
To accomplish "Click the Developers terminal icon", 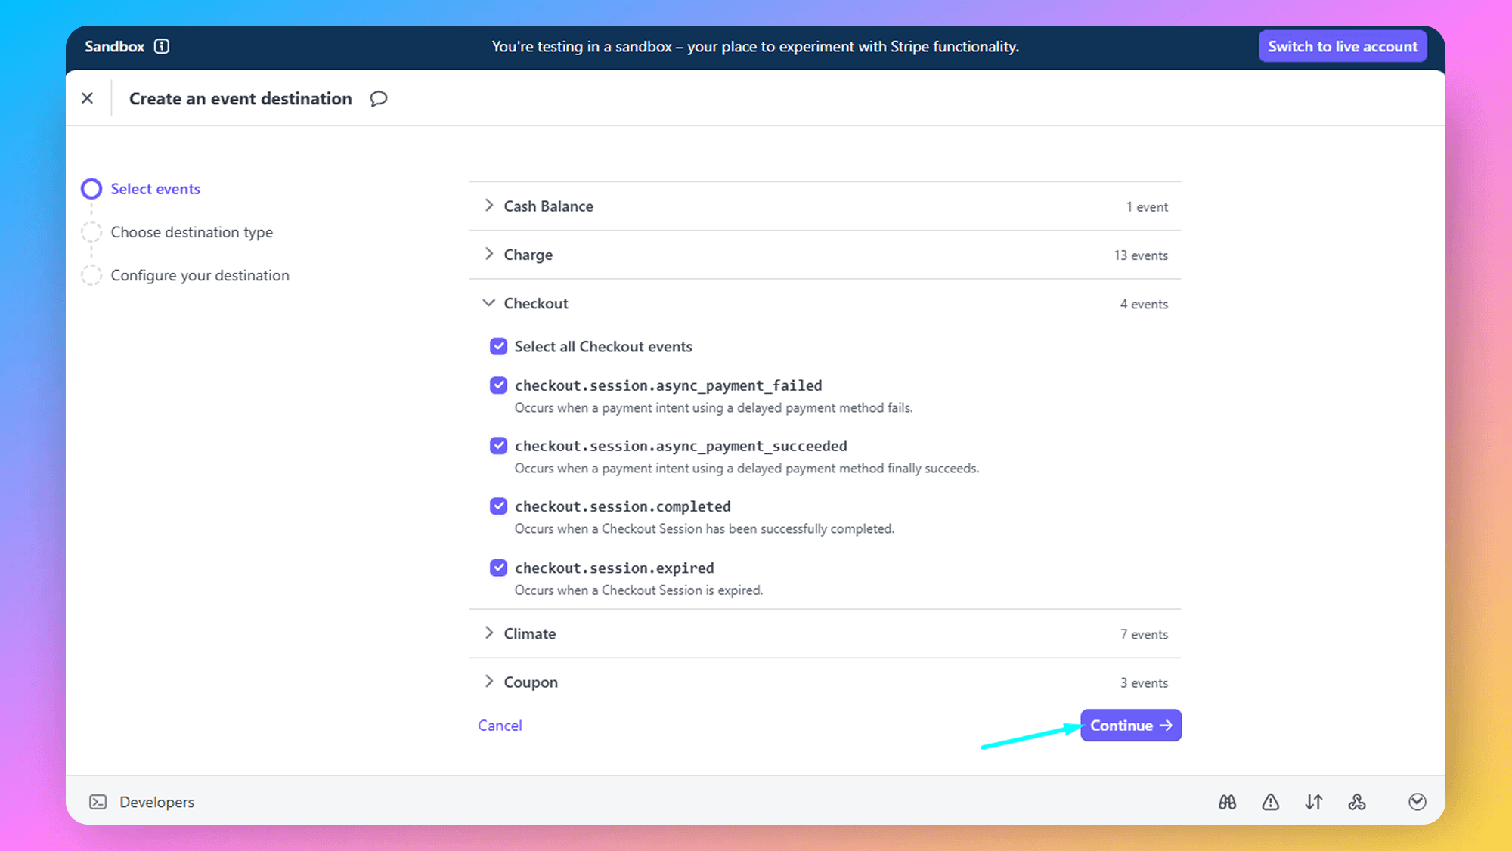I will point(98,802).
